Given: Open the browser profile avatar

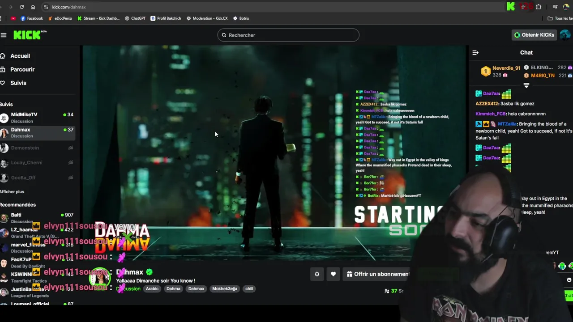Looking at the screenshot, I should click(x=566, y=7).
